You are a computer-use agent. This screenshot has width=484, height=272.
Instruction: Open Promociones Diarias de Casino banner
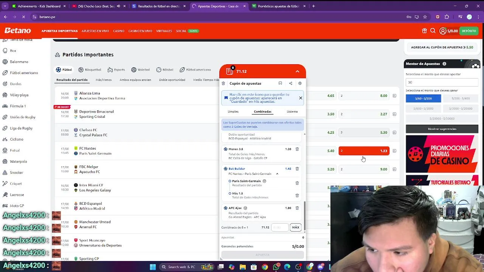click(442, 154)
